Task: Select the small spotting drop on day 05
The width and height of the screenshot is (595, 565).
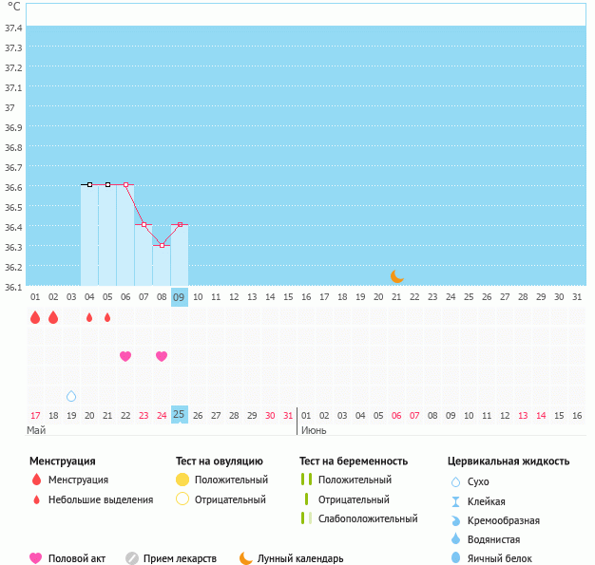Action: pos(107,317)
